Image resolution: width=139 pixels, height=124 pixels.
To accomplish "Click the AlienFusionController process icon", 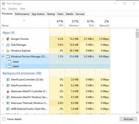I will 8,80.
